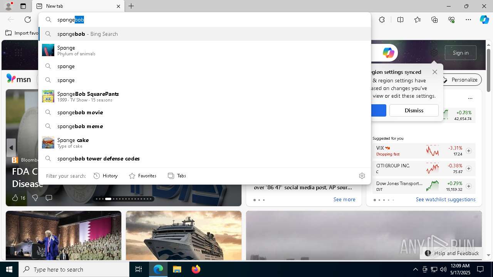Screen dimensions: 493x277
Task: Open Settings and more ellipsis menu
Action: click(468, 20)
